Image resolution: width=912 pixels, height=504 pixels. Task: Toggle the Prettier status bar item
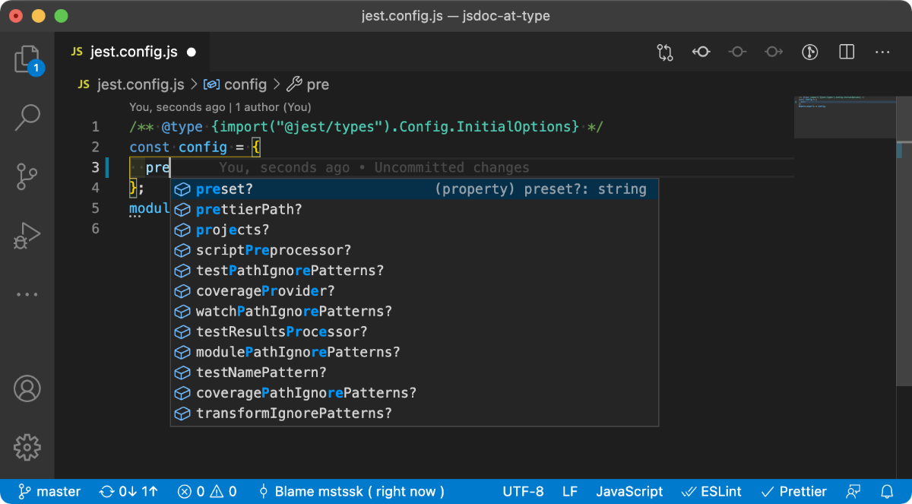click(x=794, y=492)
